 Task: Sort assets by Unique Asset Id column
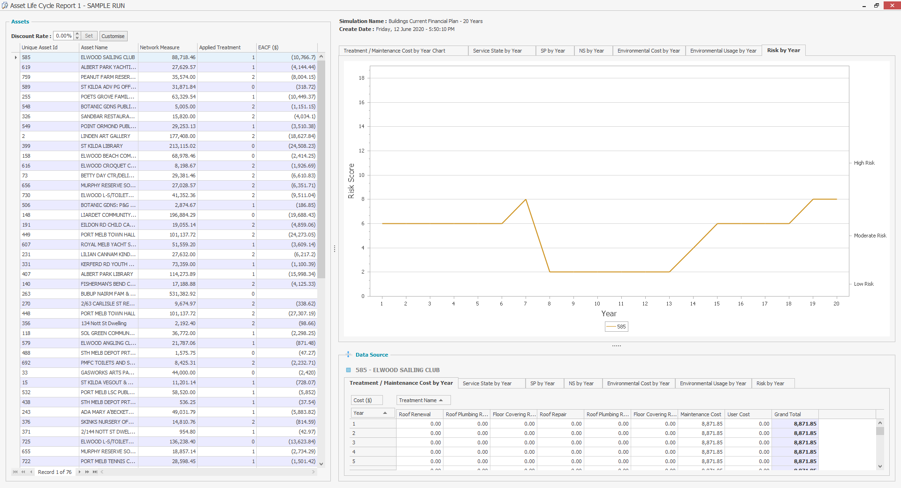49,47
